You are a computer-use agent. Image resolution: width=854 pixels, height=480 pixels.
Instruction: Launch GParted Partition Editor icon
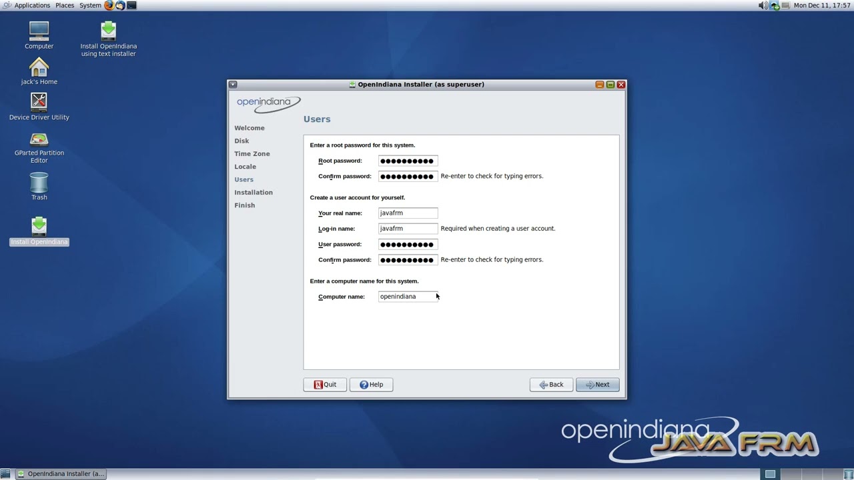(x=39, y=147)
